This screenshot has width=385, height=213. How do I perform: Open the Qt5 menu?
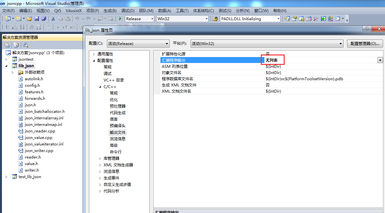[58, 11]
